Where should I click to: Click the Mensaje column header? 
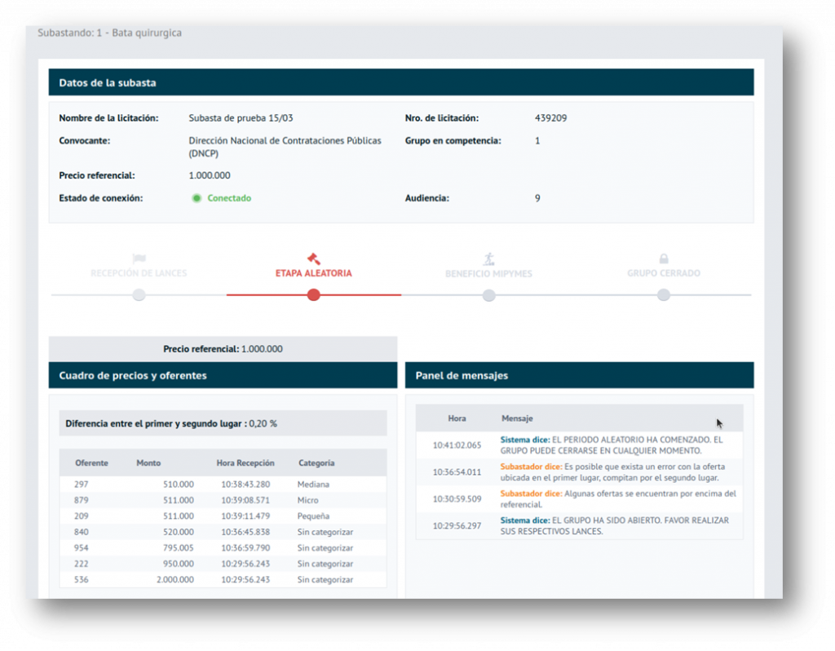pyautogui.click(x=517, y=418)
